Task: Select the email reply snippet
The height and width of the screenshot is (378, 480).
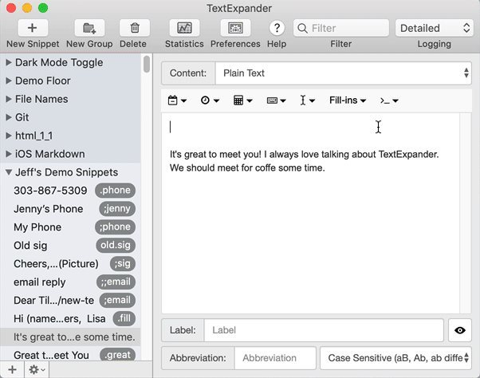Action: coord(70,282)
